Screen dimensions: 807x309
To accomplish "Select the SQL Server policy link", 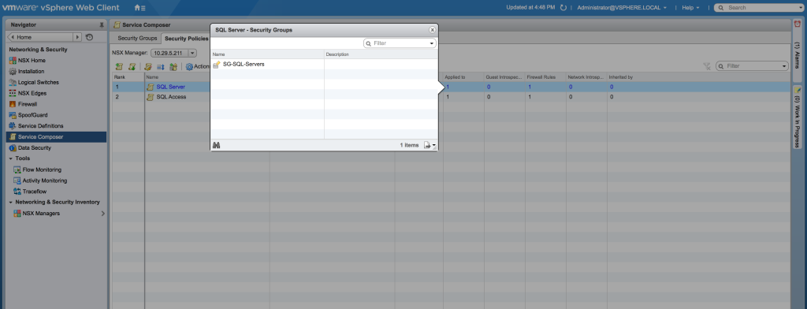I will [171, 87].
